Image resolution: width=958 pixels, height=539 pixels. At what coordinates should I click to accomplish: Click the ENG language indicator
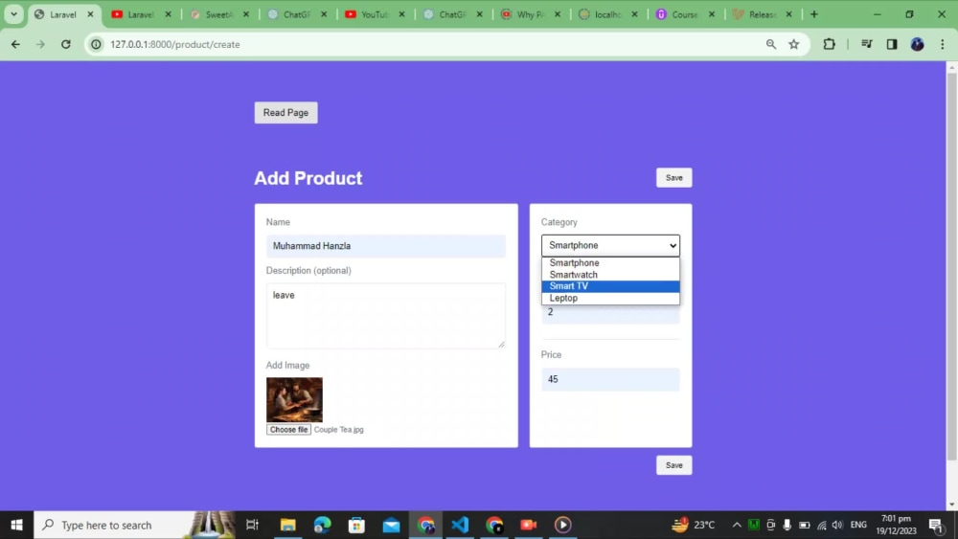coord(858,525)
